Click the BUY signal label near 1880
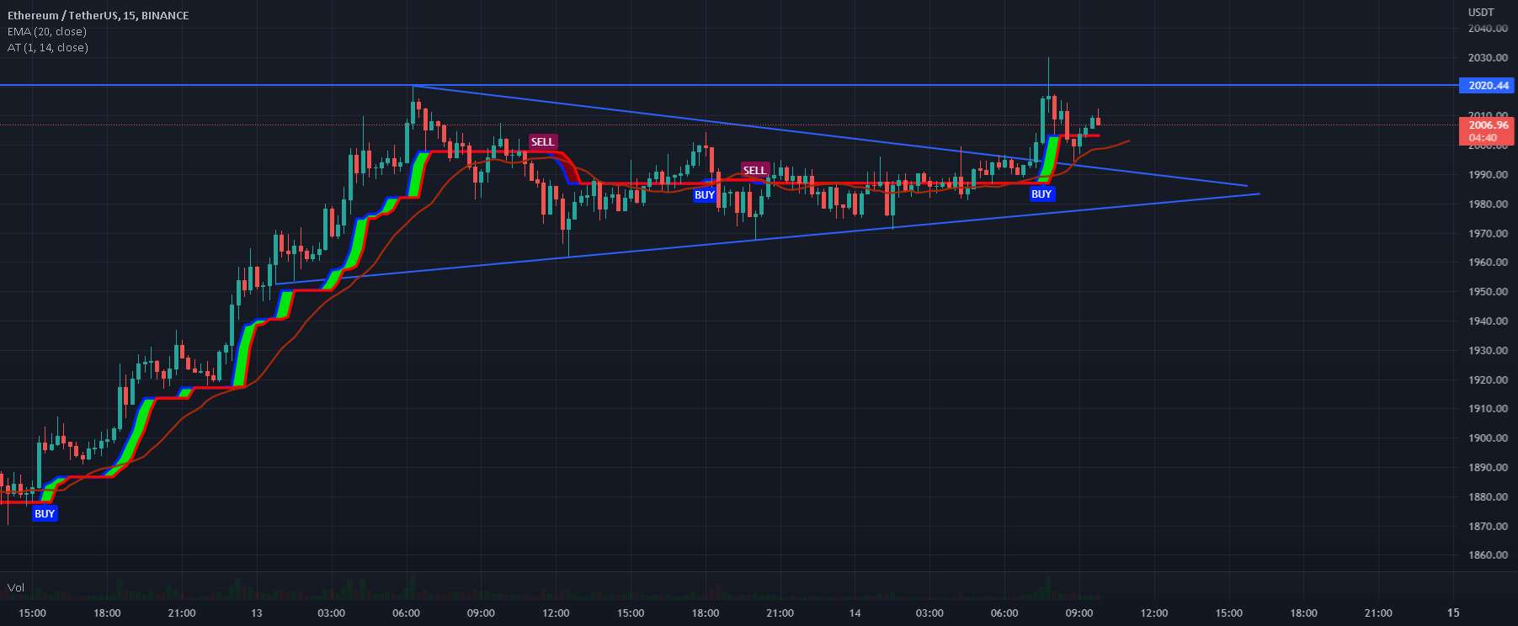 (45, 513)
